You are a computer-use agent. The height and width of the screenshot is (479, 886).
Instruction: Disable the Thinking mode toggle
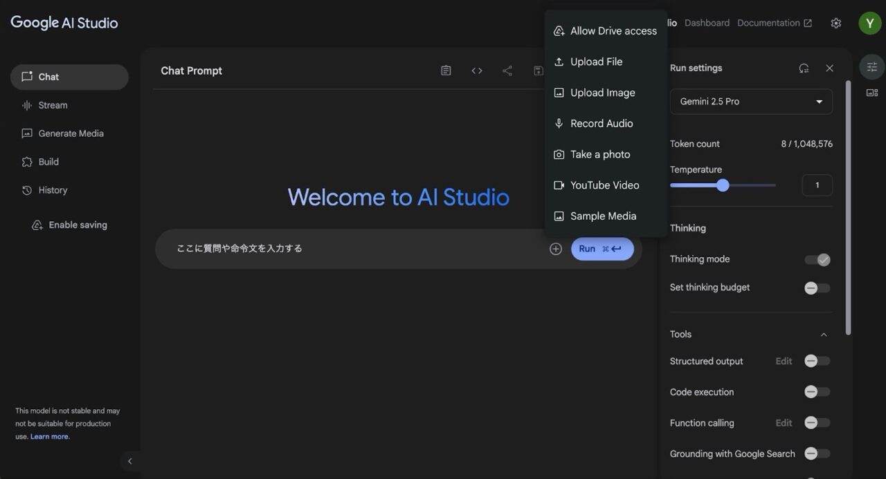pyautogui.click(x=817, y=259)
